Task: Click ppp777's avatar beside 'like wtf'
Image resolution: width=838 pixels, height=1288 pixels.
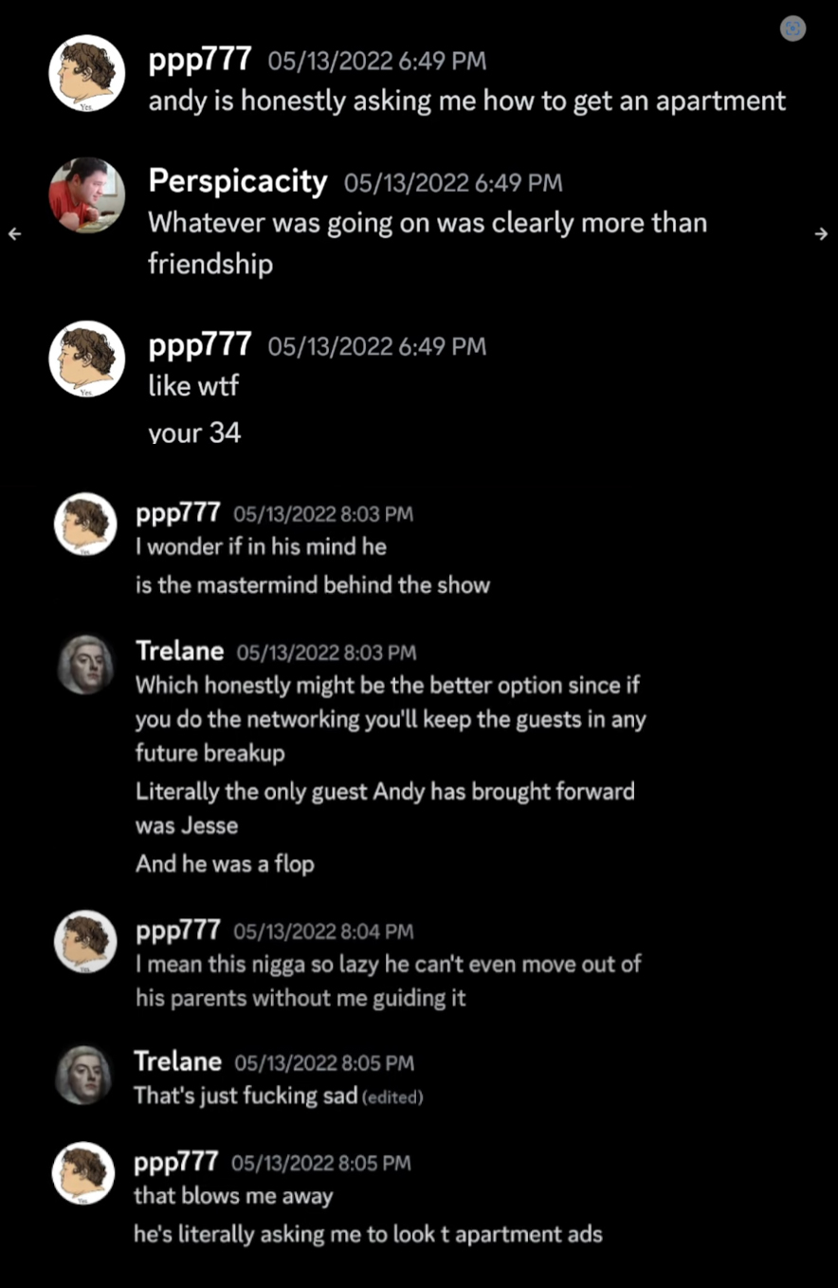Action: click(x=87, y=359)
